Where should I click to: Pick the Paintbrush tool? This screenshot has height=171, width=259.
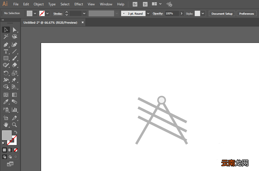(x=14, y=58)
